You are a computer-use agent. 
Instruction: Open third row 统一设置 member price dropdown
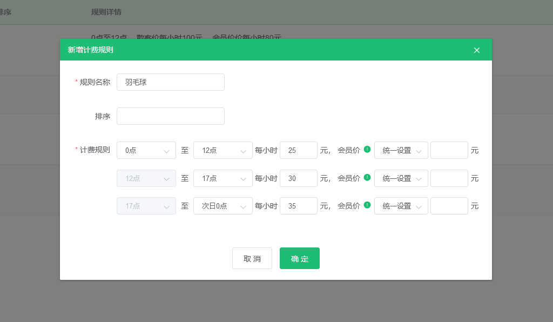coord(401,206)
